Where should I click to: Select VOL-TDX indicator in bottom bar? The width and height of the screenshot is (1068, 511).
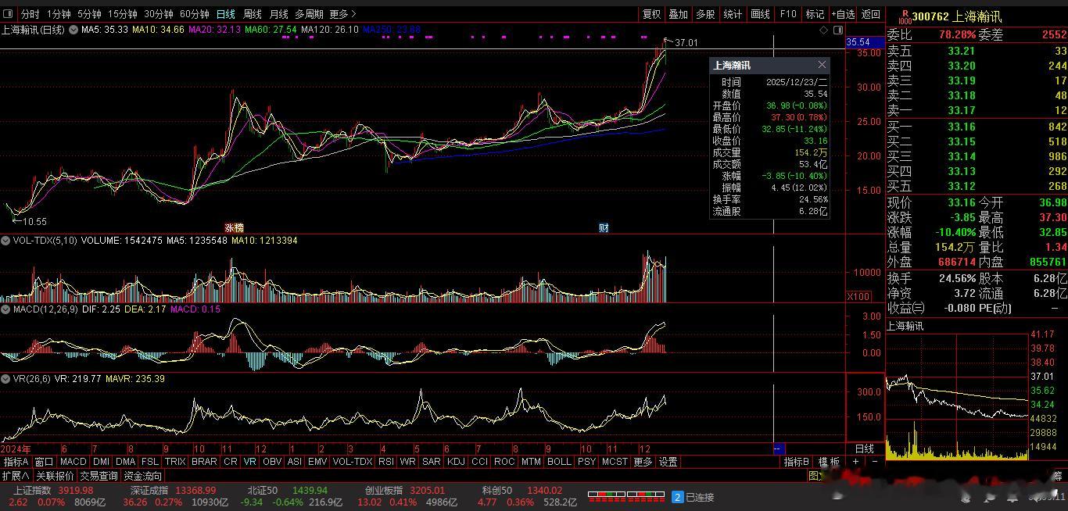click(x=353, y=462)
